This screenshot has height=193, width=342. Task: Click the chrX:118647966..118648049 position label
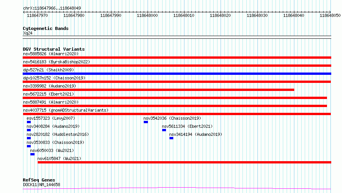click(52, 8)
